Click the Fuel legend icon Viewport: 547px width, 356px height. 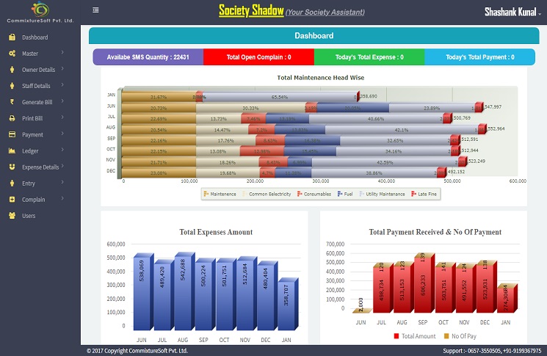(340, 194)
